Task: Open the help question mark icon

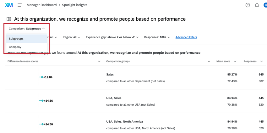Action: 248,5
